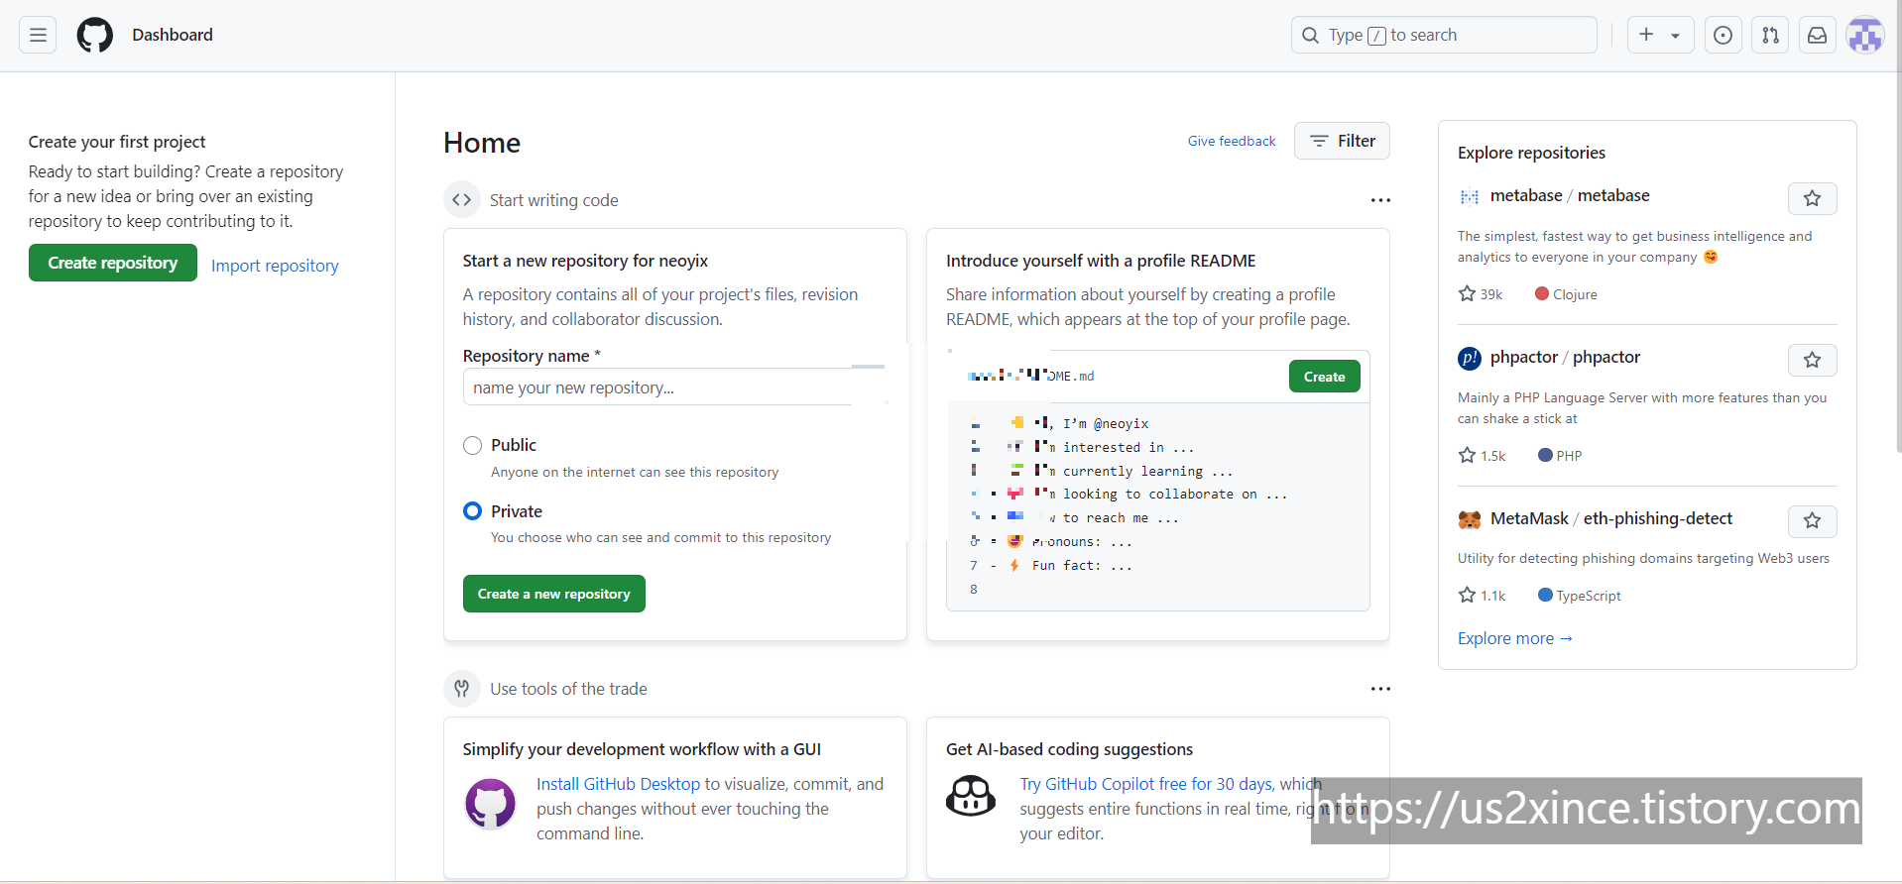Open the phpactor / phpactor repository link
Viewport: 1902px width, 884px height.
click(1565, 357)
